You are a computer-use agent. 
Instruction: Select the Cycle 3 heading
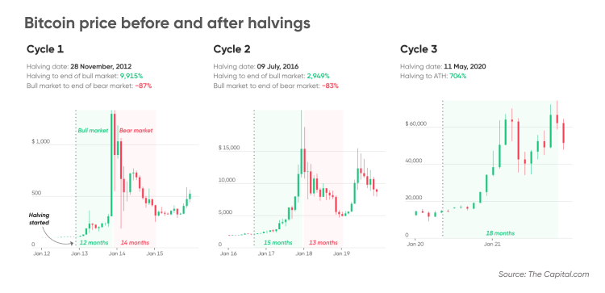pos(419,49)
